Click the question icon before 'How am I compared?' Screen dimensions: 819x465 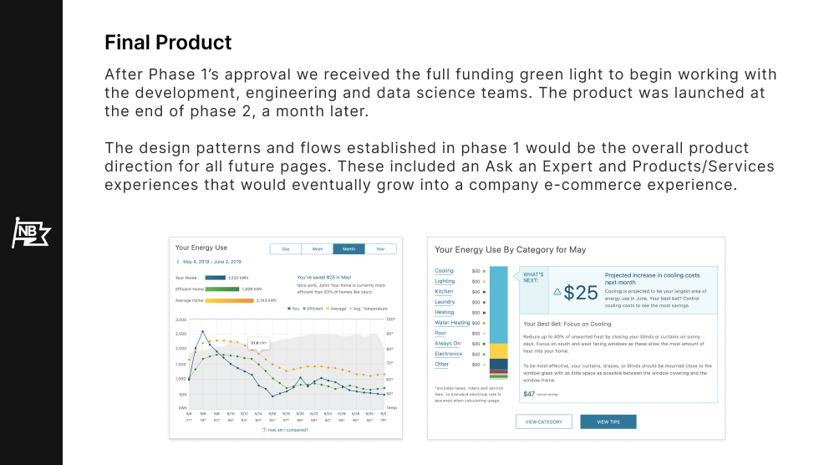pos(264,430)
